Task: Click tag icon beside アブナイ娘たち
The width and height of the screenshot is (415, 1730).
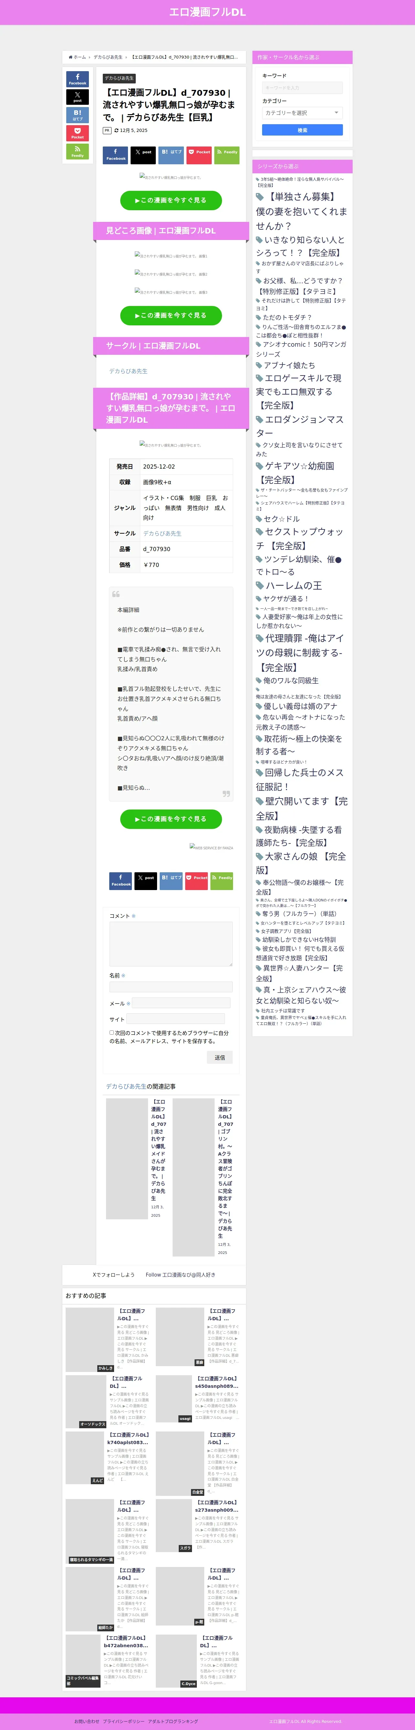Action: pos(259,365)
